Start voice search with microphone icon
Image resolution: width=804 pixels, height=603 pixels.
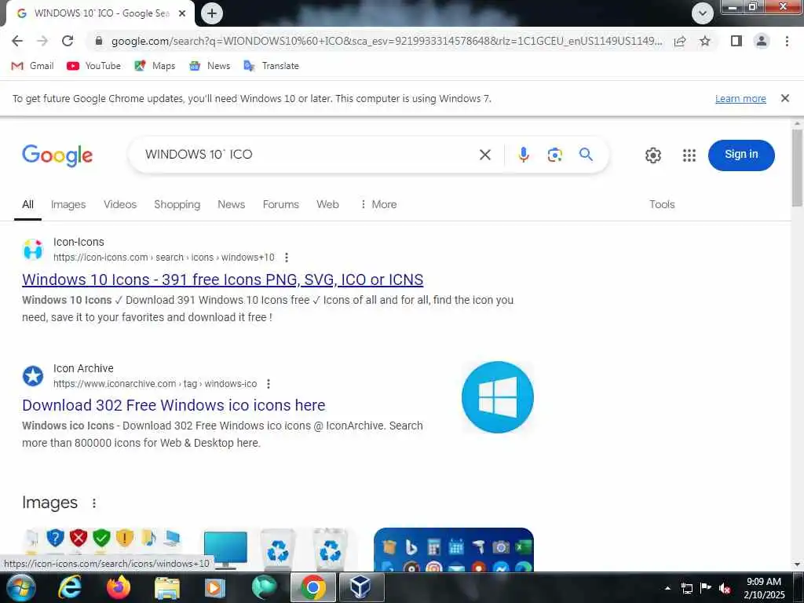523,155
